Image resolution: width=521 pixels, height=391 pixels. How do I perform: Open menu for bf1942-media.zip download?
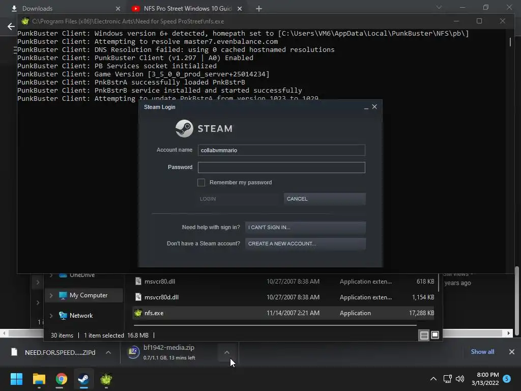[x=227, y=352]
